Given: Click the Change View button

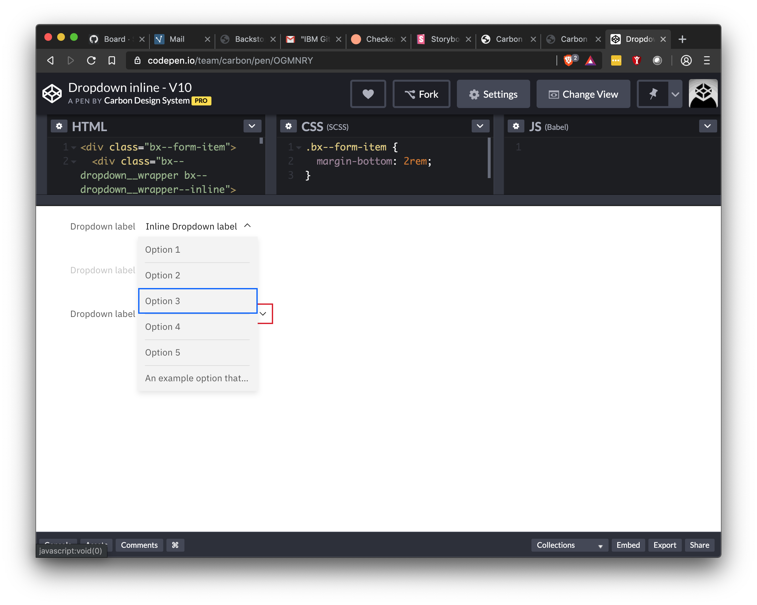Looking at the screenshot, I should tap(583, 94).
